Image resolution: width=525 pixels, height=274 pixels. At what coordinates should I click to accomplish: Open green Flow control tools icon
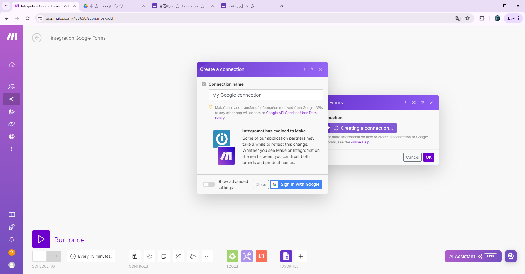click(232, 256)
